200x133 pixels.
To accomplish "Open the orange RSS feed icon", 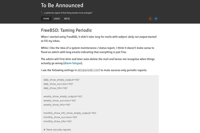I will [x=150, y=19].
